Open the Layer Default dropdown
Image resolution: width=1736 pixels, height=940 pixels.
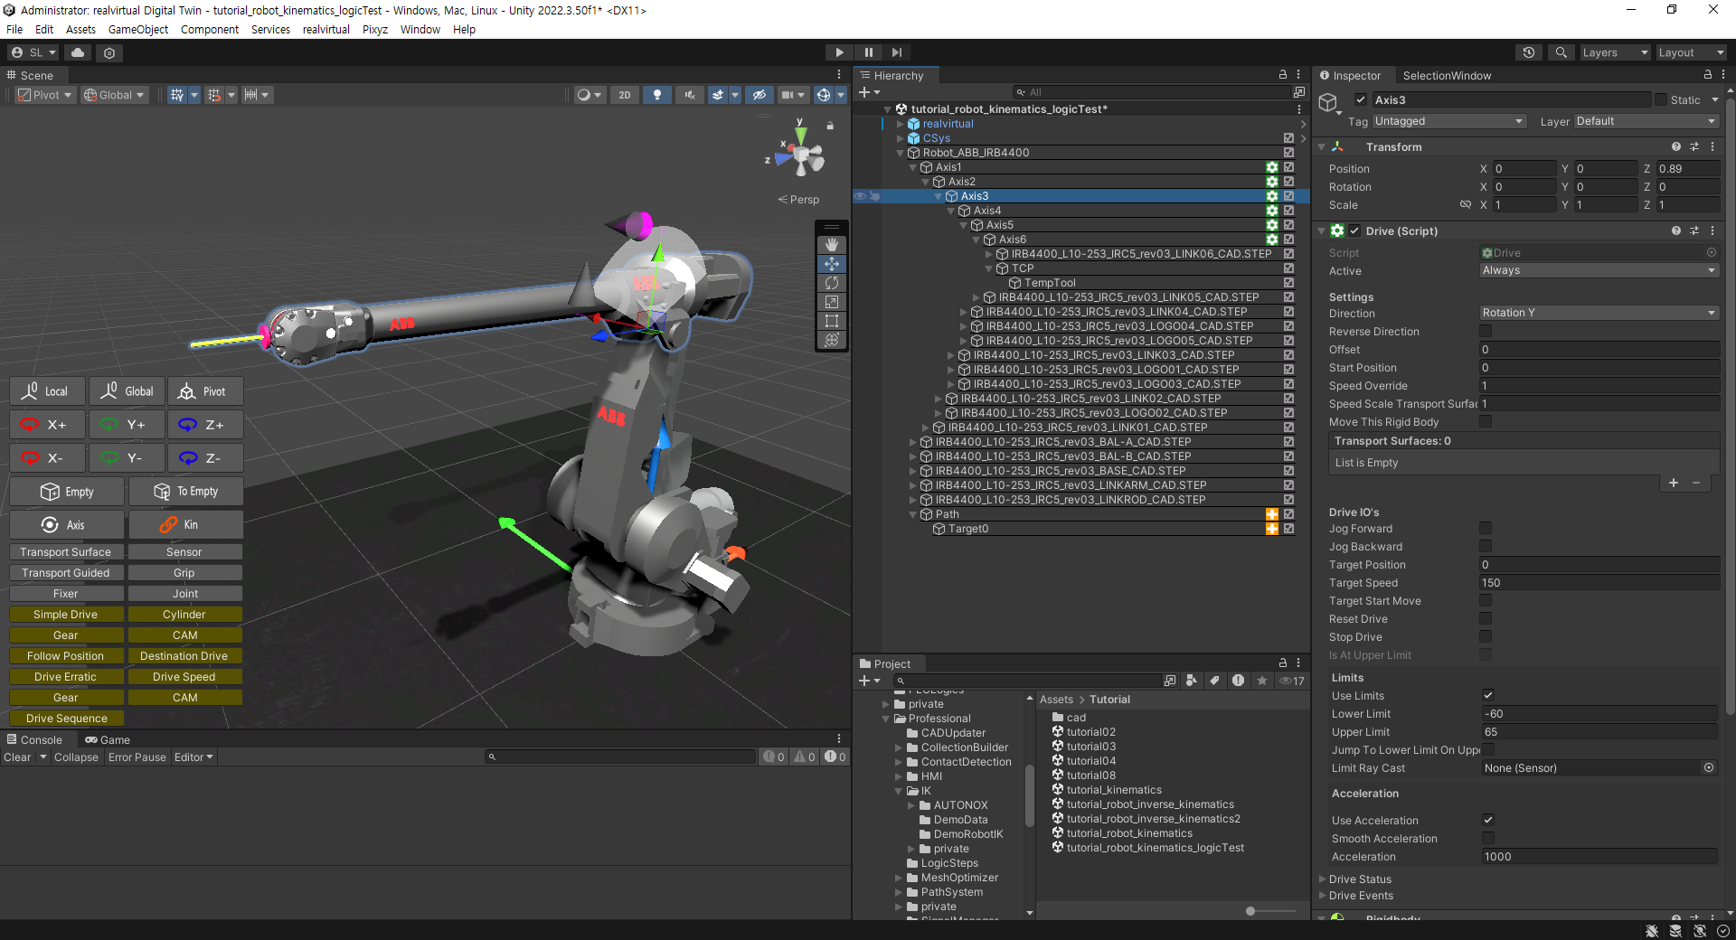pos(1646,121)
